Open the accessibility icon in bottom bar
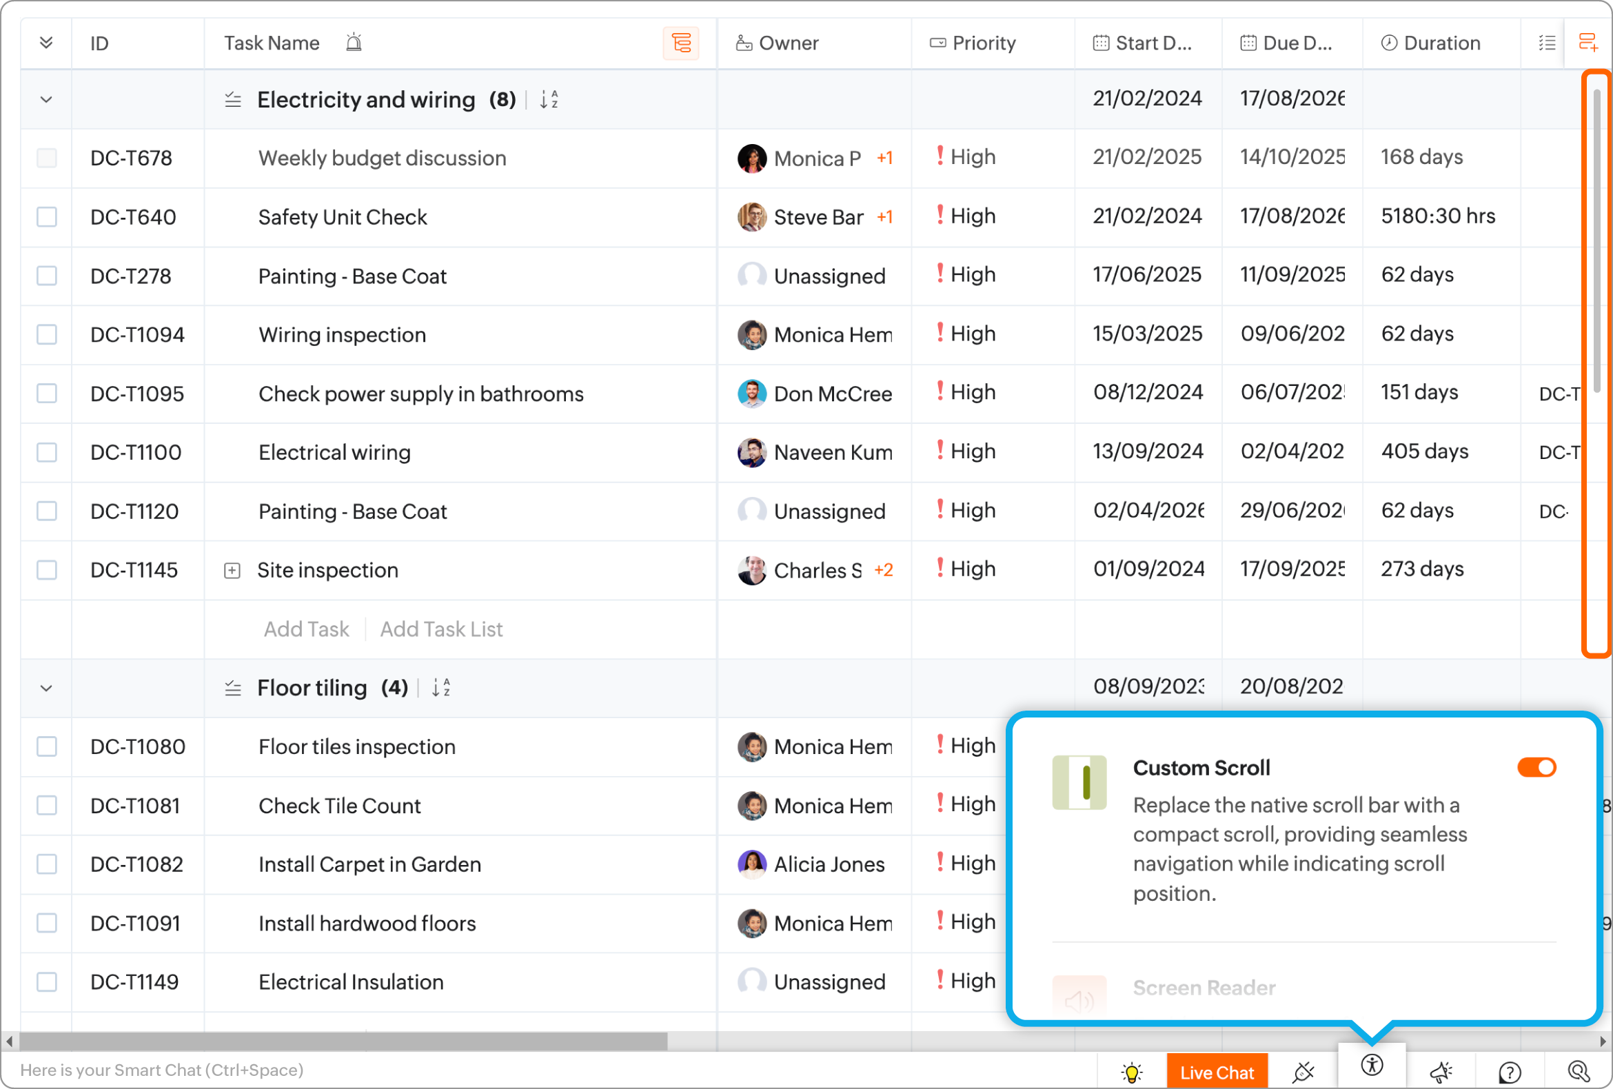Image resolution: width=1613 pixels, height=1089 pixels. pyautogui.click(x=1372, y=1066)
